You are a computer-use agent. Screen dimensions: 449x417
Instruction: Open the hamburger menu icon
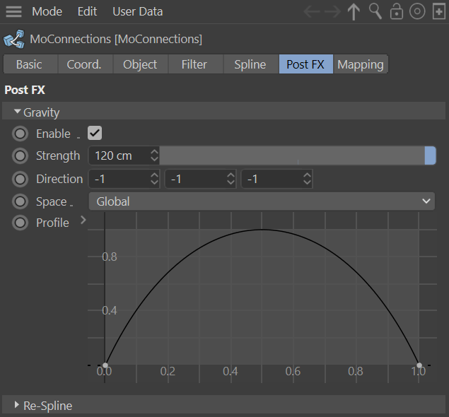click(13, 11)
